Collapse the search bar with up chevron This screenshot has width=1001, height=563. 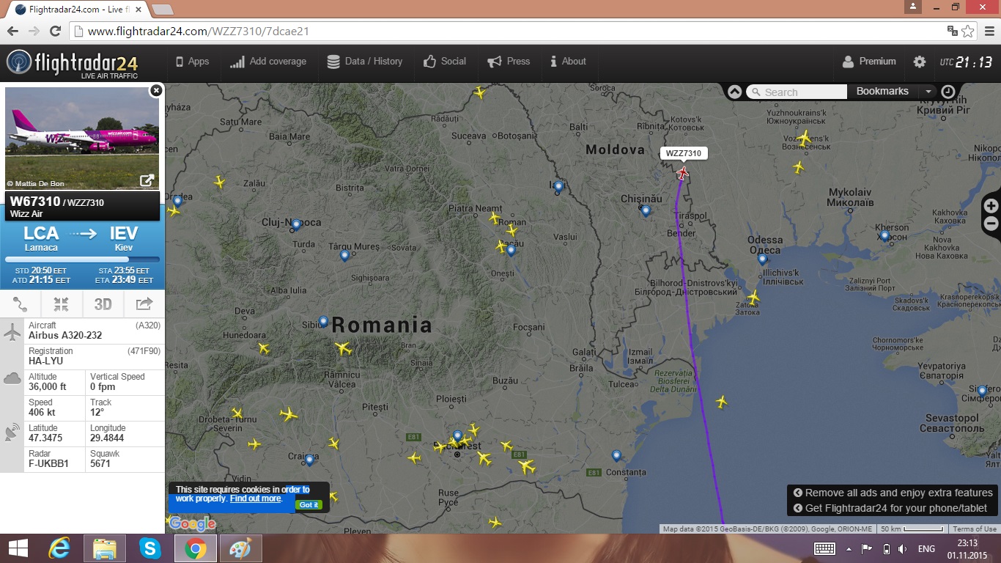pyautogui.click(x=734, y=92)
